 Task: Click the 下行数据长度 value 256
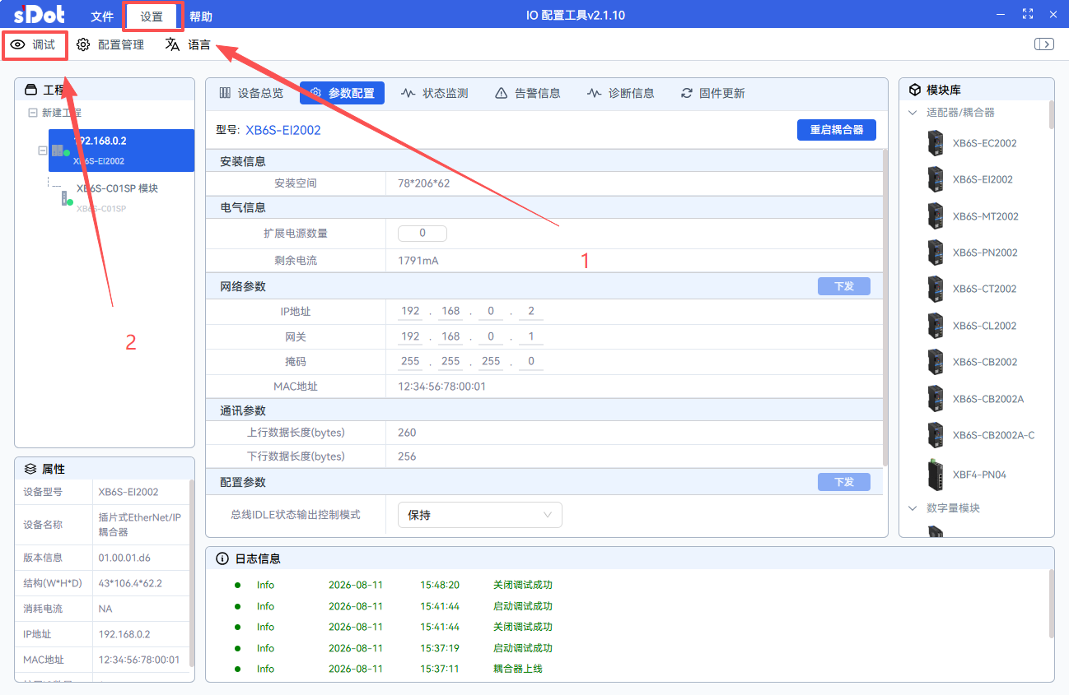[407, 456]
